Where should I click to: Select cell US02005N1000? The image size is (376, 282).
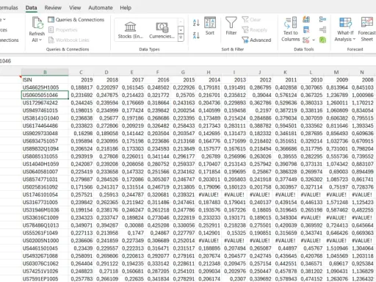(45, 240)
